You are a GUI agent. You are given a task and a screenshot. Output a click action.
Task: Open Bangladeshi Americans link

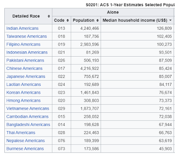(28, 125)
